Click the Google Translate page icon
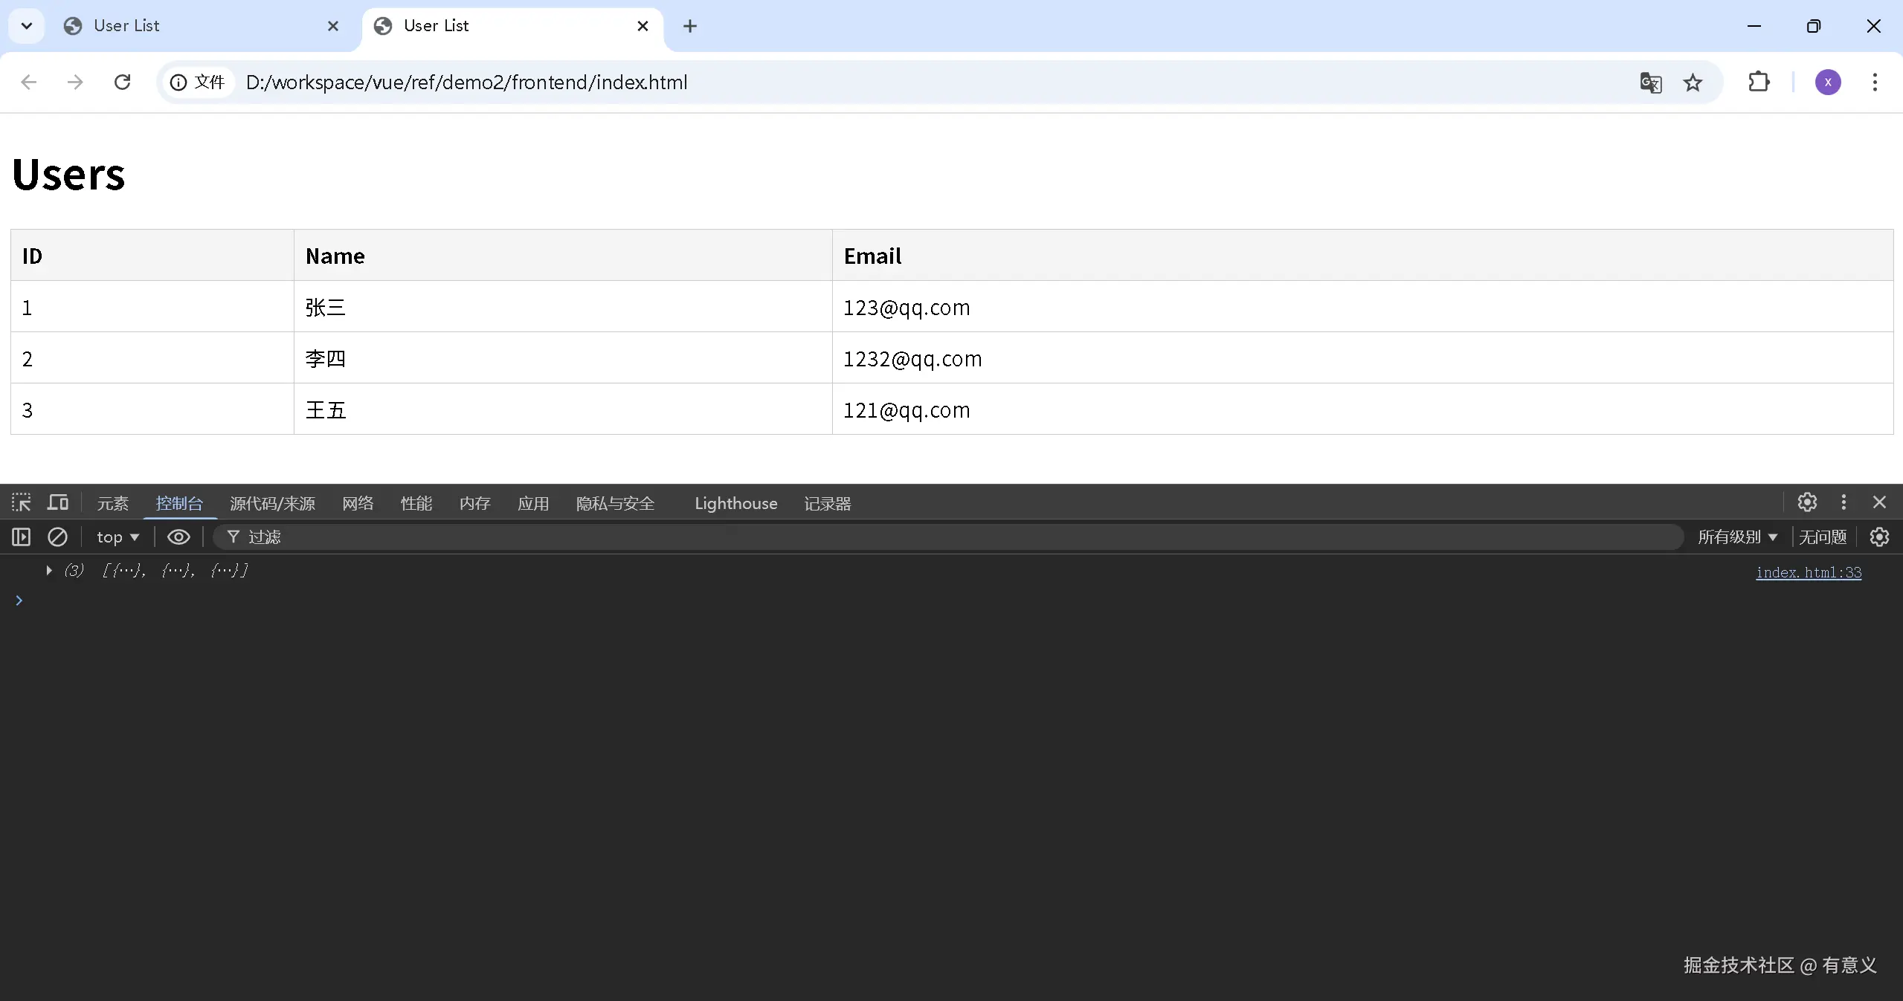This screenshot has width=1903, height=1001. [x=1650, y=82]
